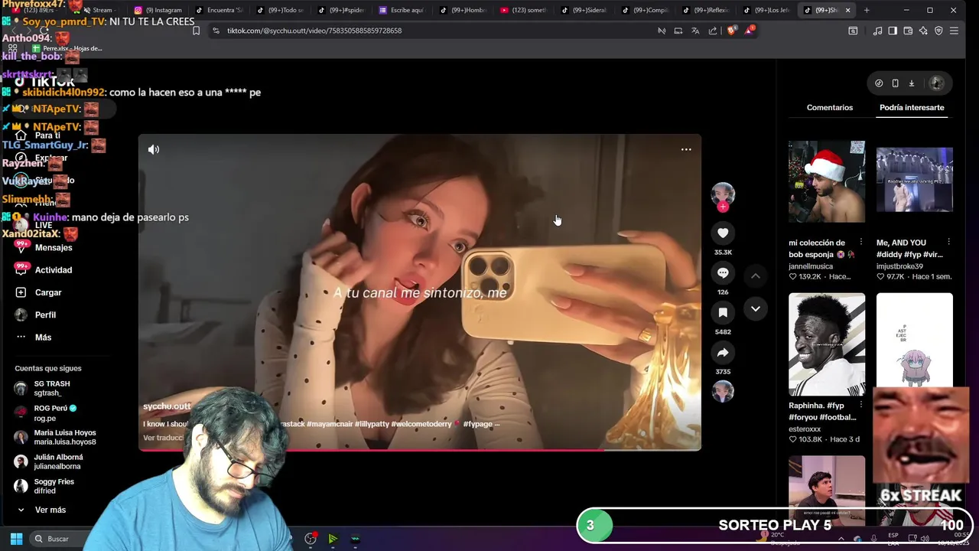Open comments via the speech bubble icon
Screen dimensions: 979x551
[x=723, y=272]
